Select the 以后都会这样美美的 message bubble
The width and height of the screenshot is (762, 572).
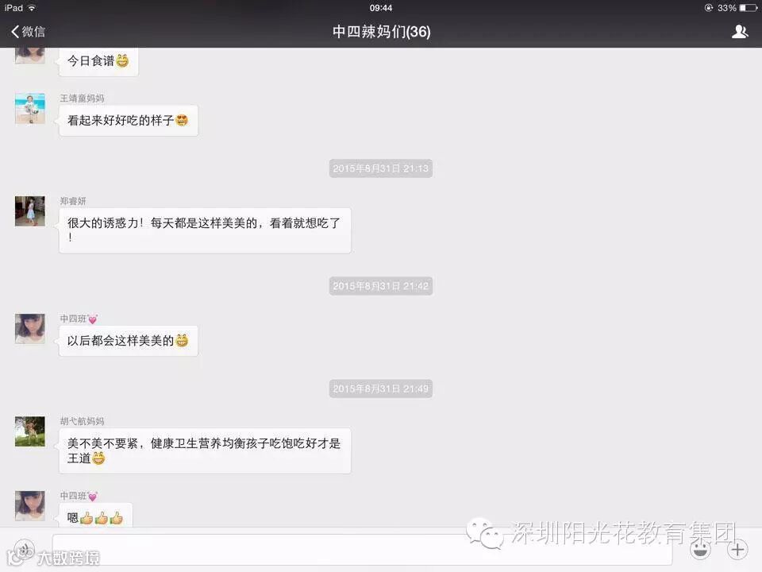click(x=129, y=341)
